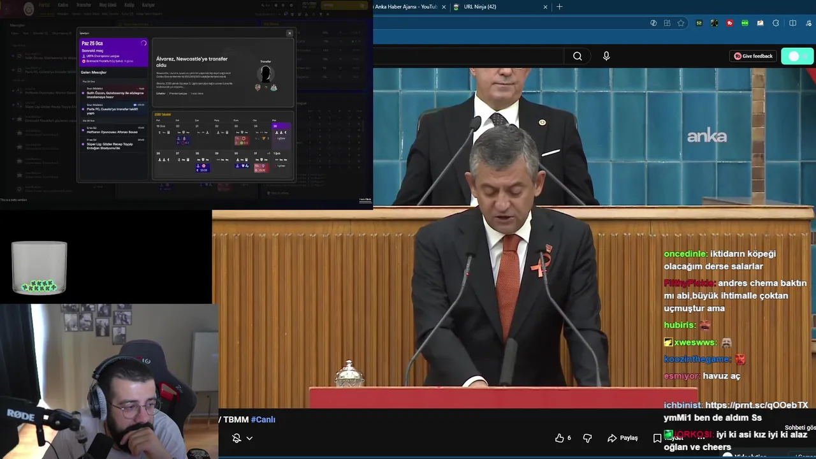Open the Galatasaray club crest in game header
Screen dimensions: 816x459
29,9
